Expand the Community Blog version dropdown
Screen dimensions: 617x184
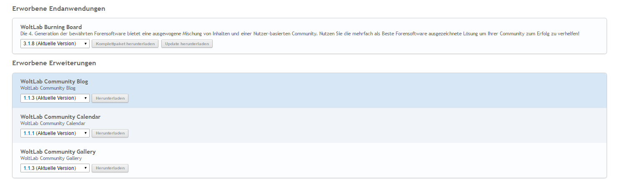point(55,98)
